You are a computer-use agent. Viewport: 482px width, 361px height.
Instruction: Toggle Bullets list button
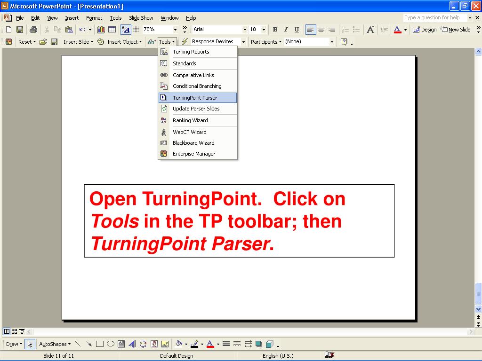356,30
